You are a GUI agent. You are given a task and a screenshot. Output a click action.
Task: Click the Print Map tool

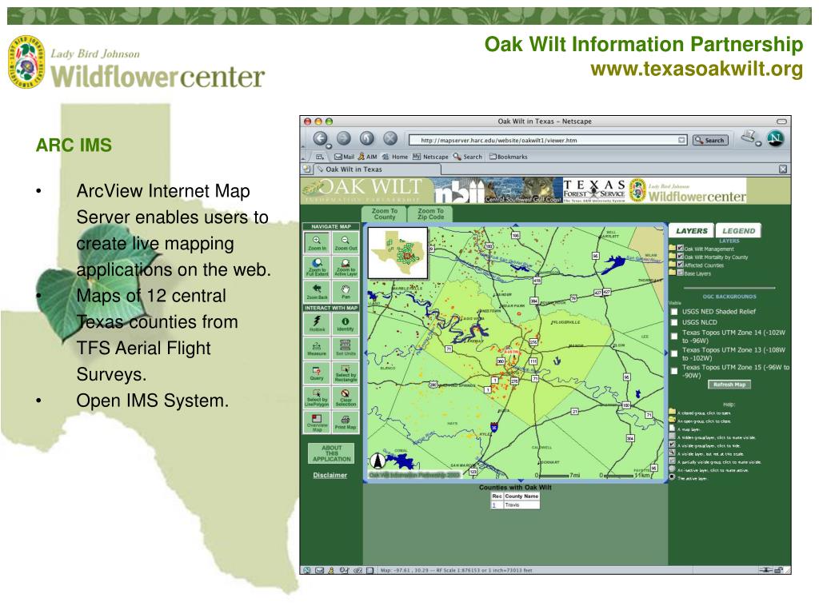pyautogui.click(x=346, y=422)
